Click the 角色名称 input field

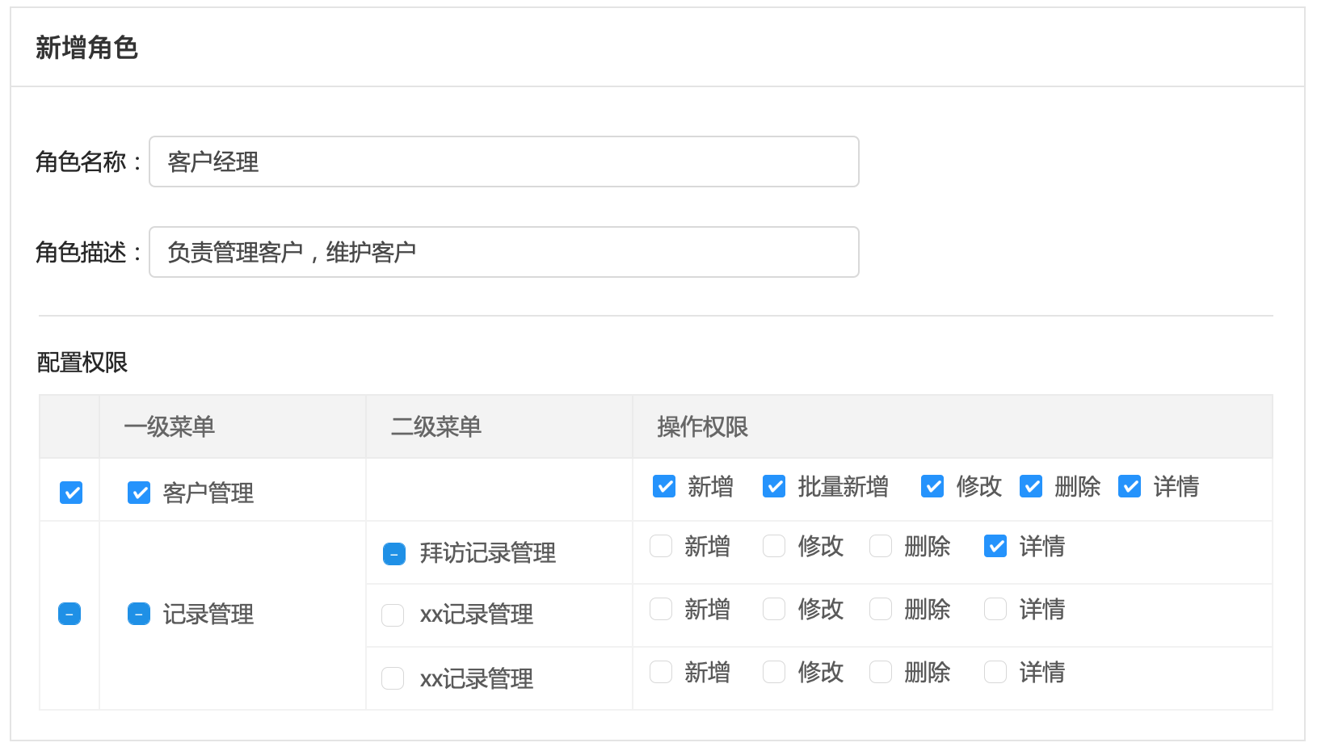(x=503, y=162)
